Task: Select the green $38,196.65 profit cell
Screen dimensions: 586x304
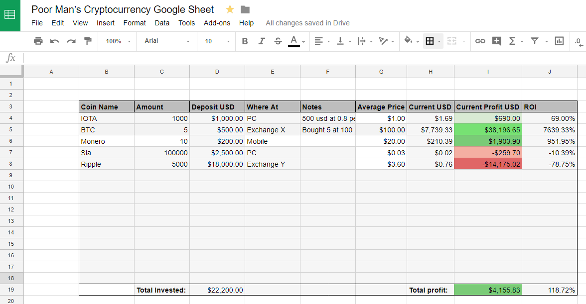Action: [x=488, y=130]
